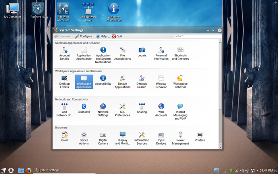Open Application Appearance settings
The width and height of the screenshot is (278, 174).
coord(84,53)
